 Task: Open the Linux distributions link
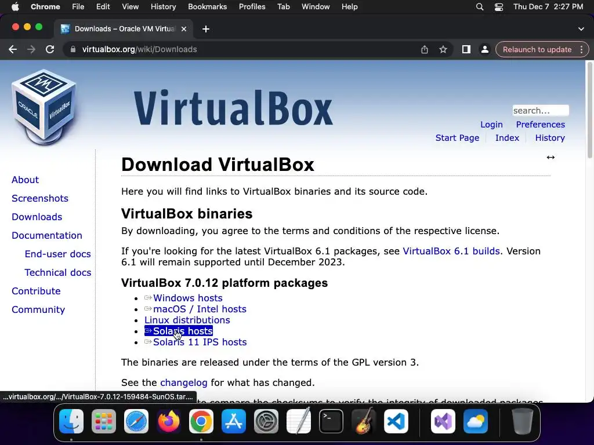[x=187, y=320]
